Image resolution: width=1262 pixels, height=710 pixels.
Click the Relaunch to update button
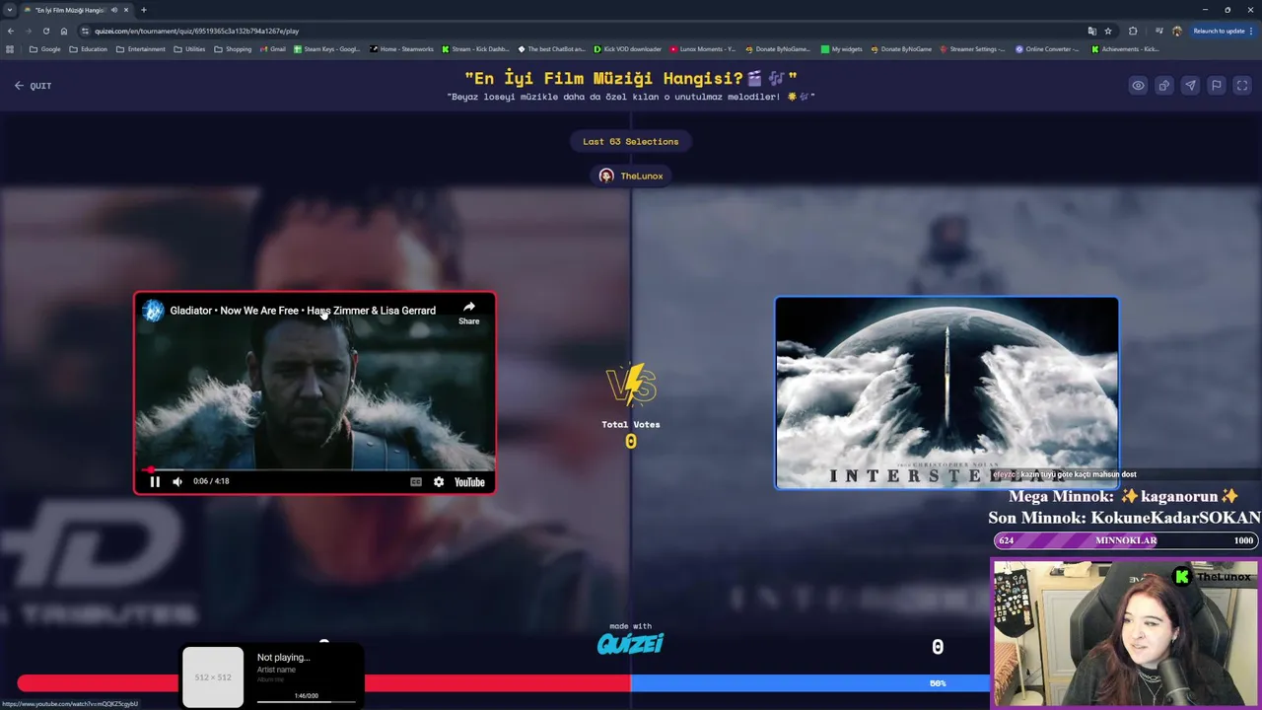1224,31
